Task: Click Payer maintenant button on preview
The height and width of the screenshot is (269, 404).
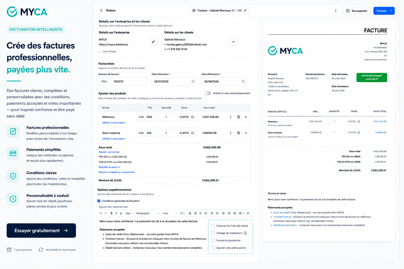Action: pos(372,77)
